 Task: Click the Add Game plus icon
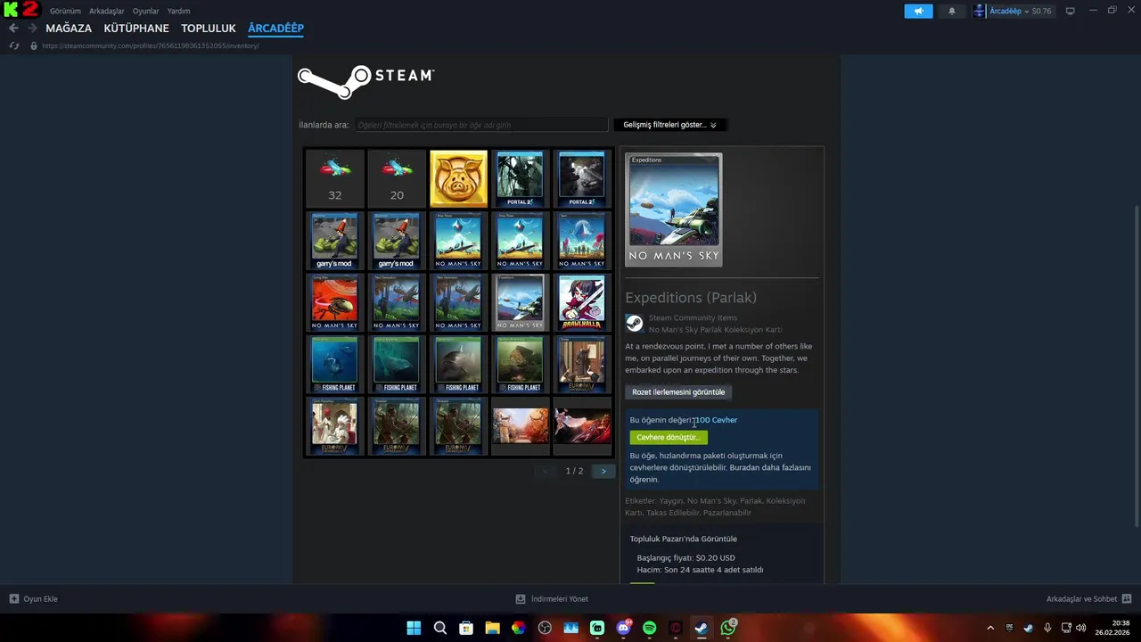pos(13,599)
